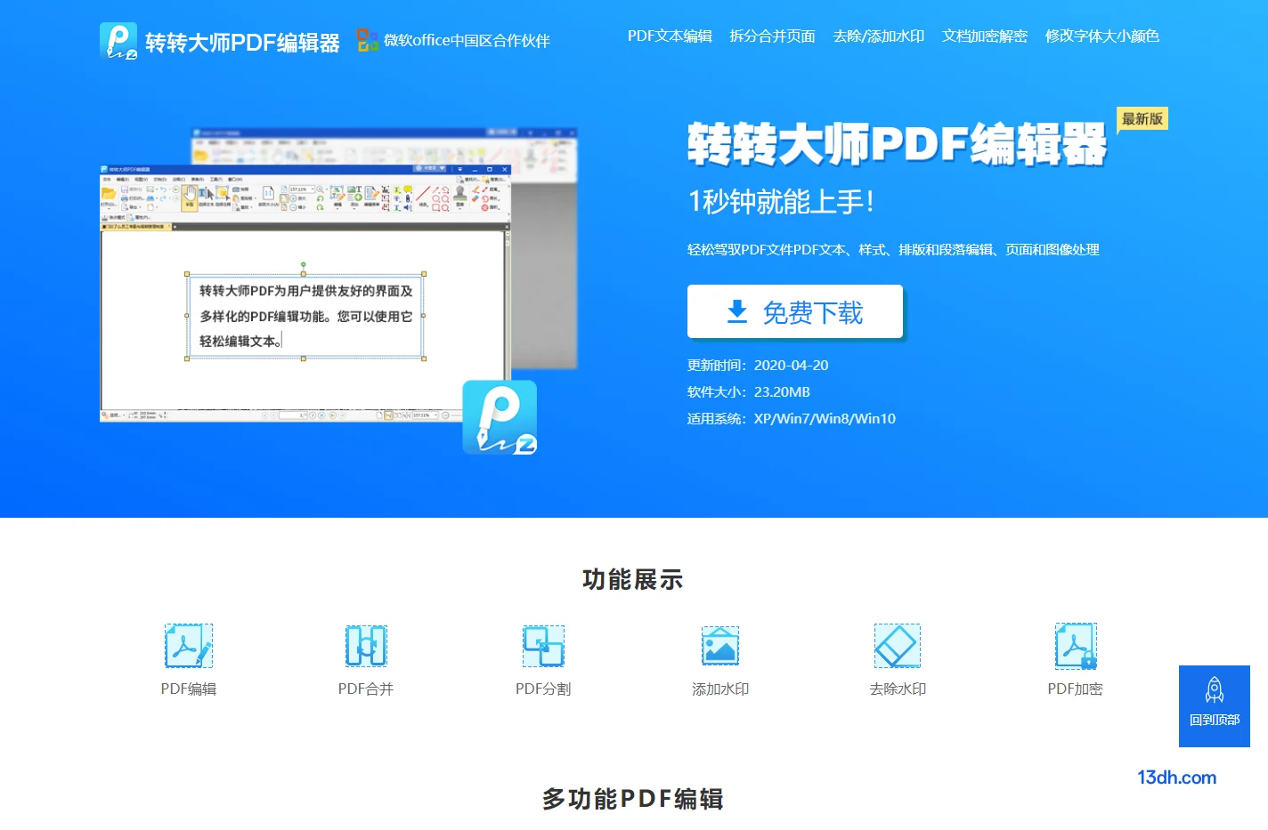Select the 去除水印 feature icon
The width and height of the screenshot is (1268, 830).
(897, 646)
